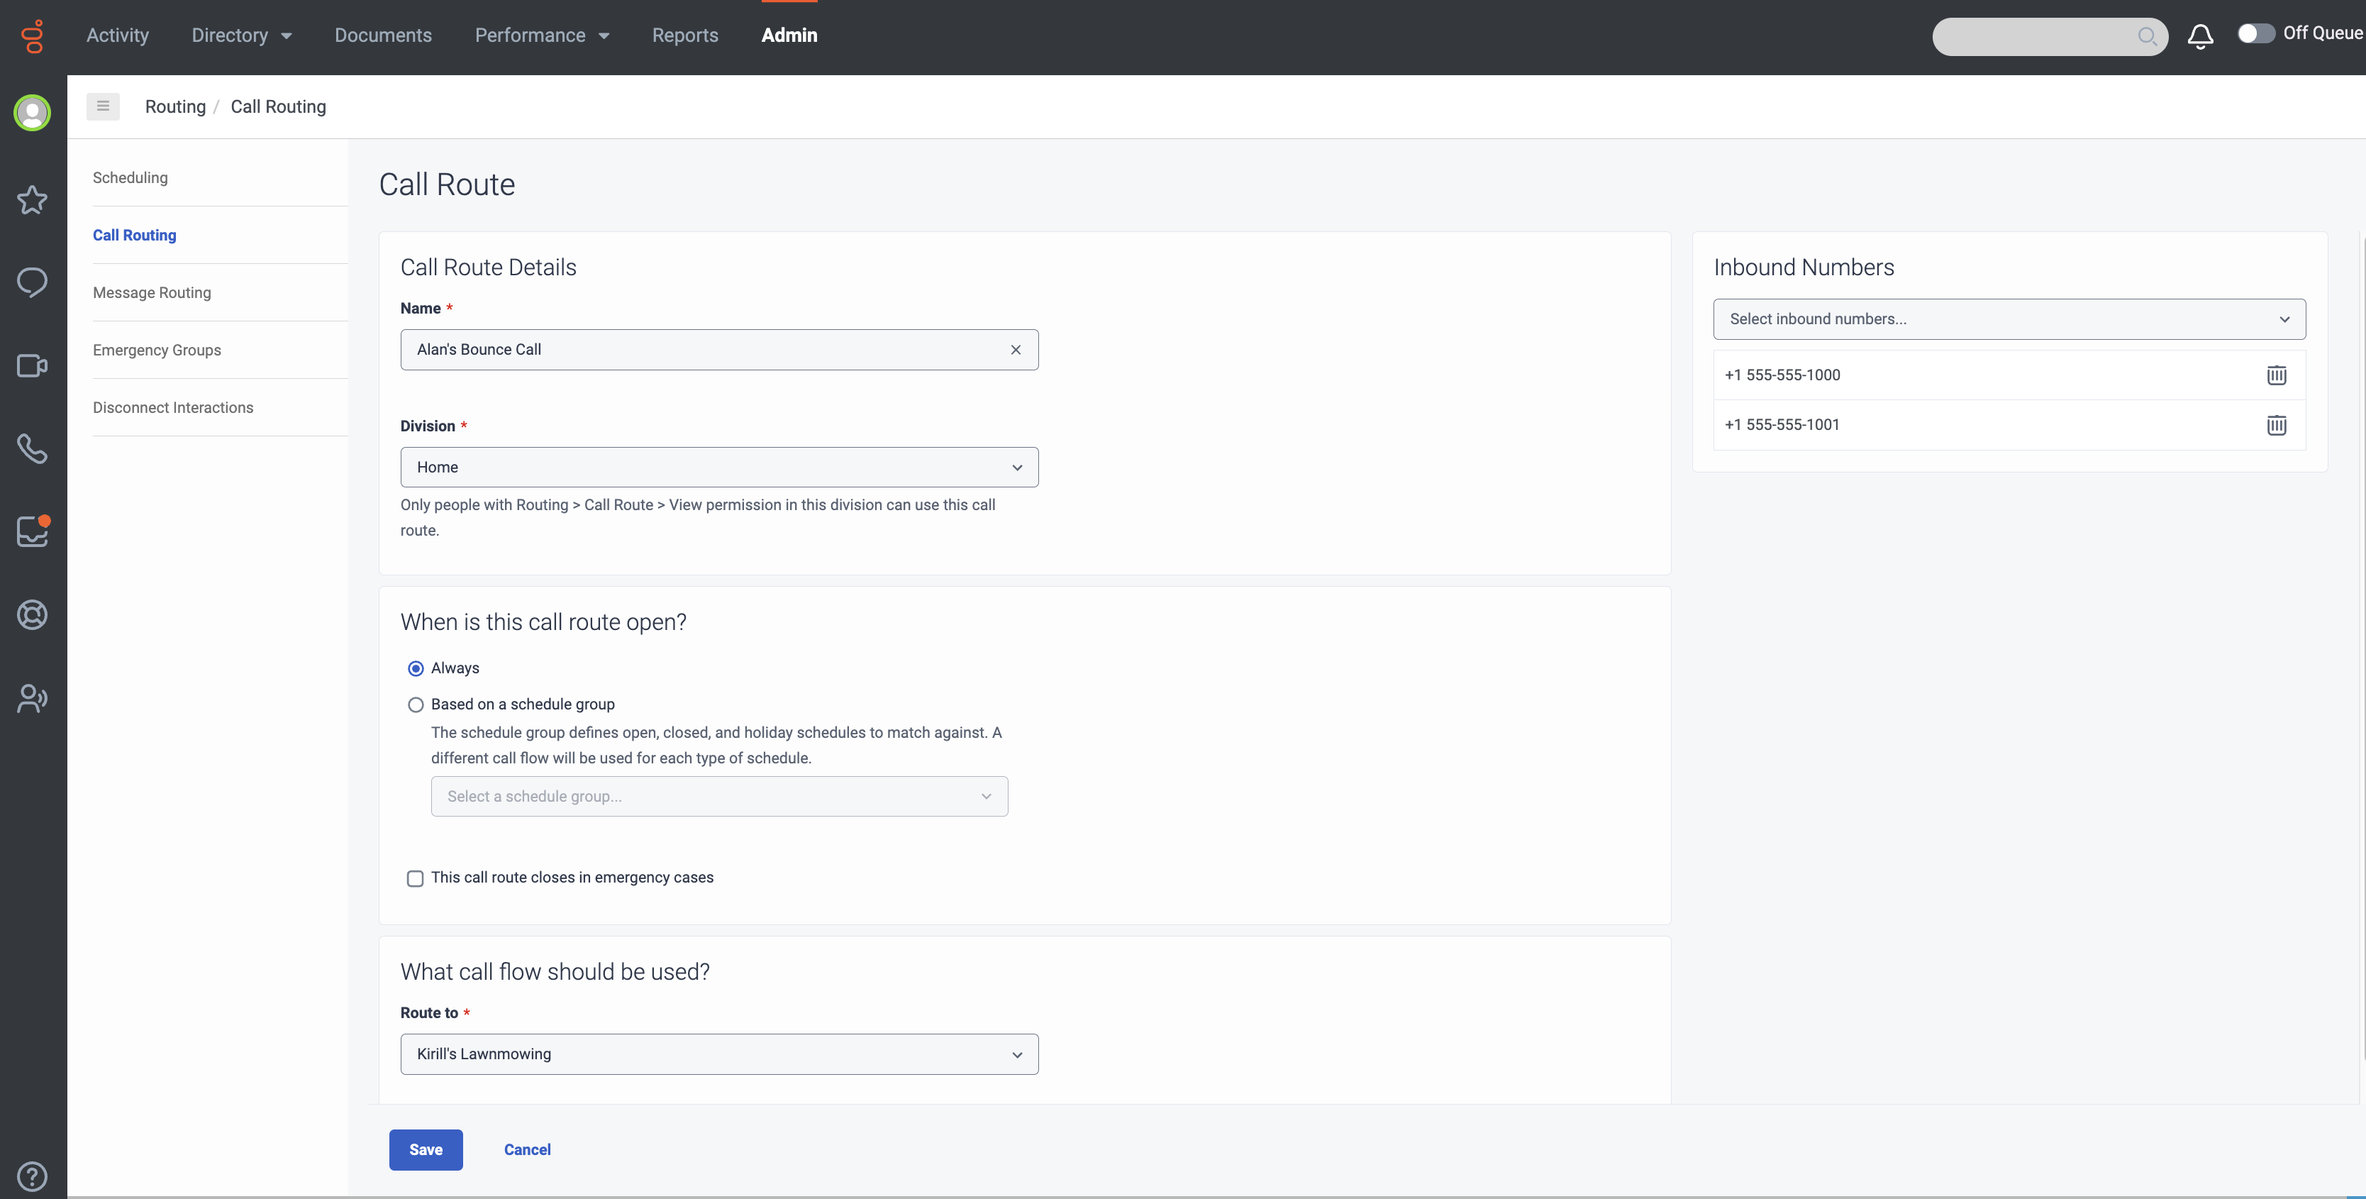Image resolution: width=2366 pixels, height=1199 pixels.
Task: Click the help question mark icon
Action: tap(32, 1176)
